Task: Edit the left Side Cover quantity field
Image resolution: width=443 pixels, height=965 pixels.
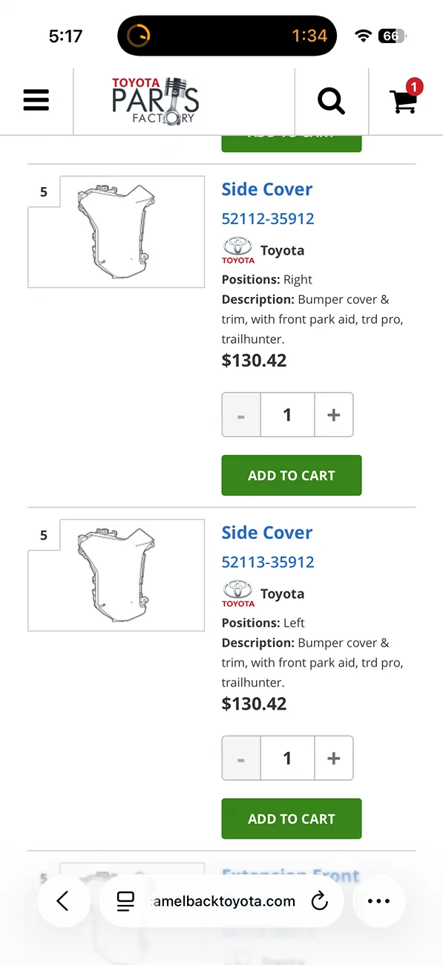Action: tap(287, 758)
